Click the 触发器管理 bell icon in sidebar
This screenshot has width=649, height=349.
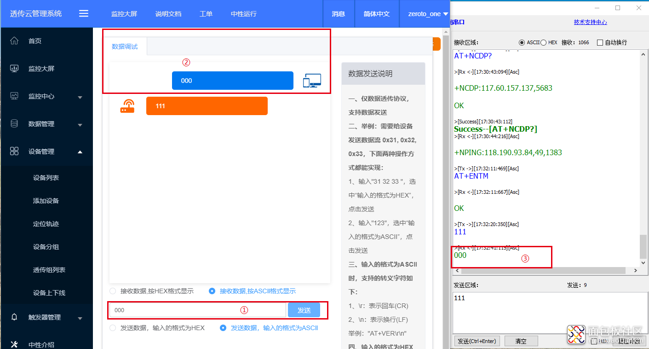[x=14, y=317]
